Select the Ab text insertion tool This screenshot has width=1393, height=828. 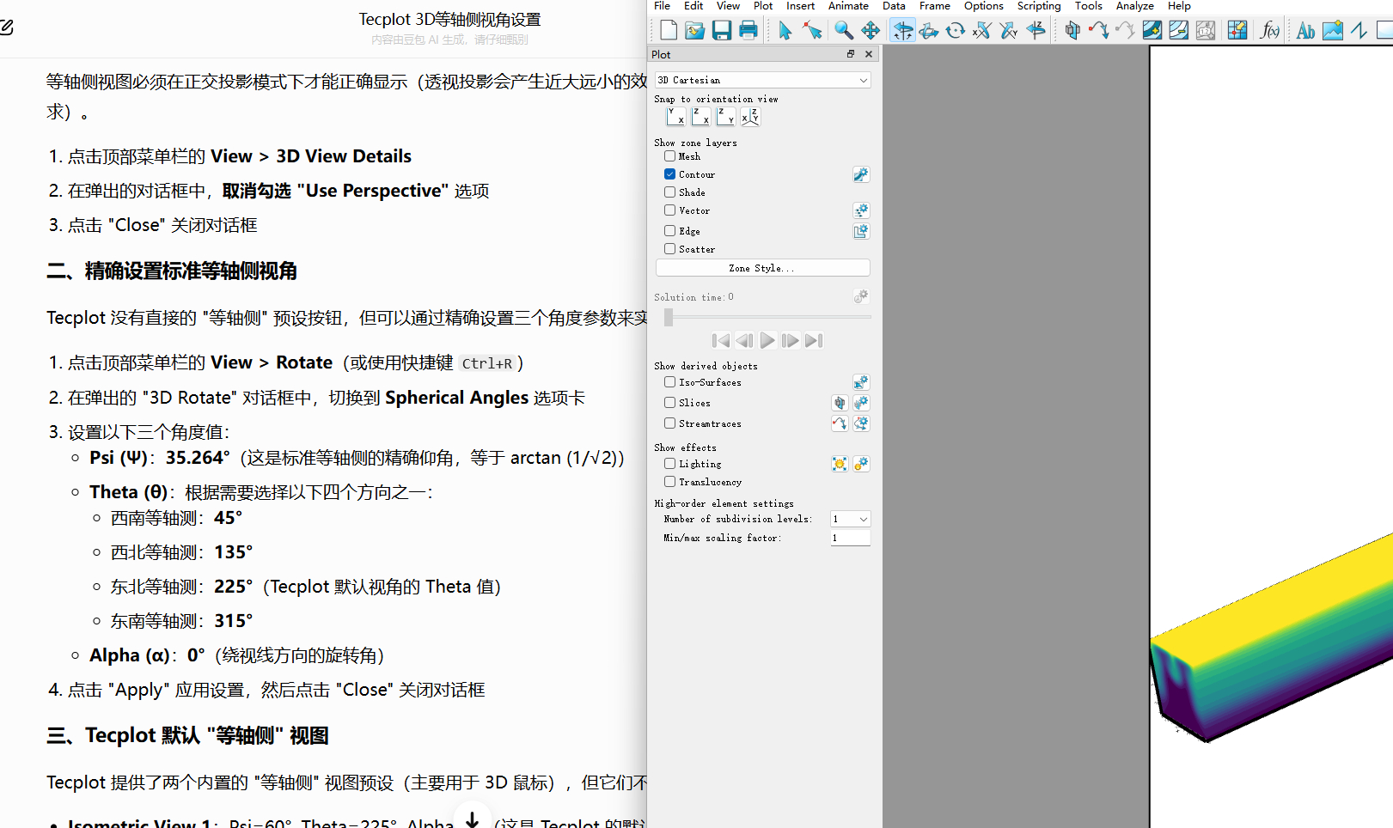[x=1306, y=31]
